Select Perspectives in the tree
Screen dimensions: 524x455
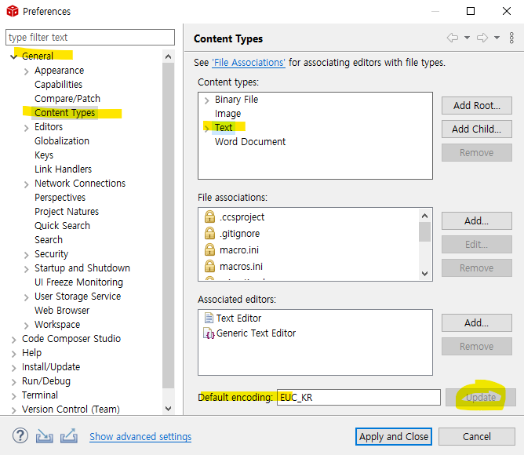(60, 197)
